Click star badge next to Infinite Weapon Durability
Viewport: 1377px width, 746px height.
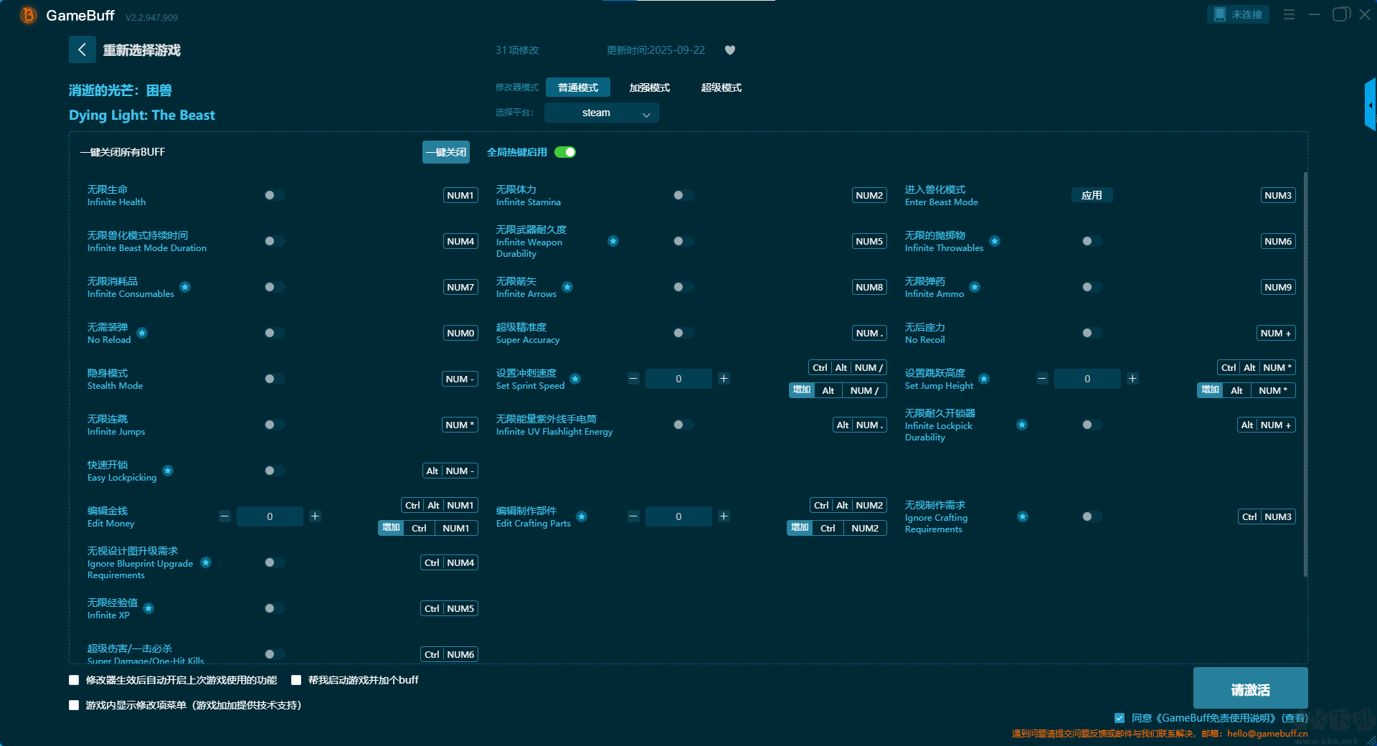613,241
